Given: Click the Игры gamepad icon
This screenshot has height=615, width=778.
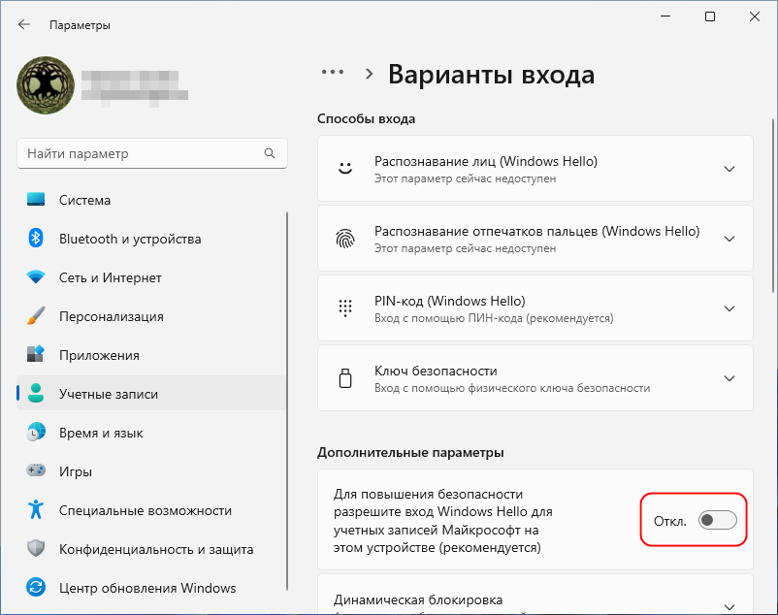Looking at the screenshot, I should pos(36,470).
